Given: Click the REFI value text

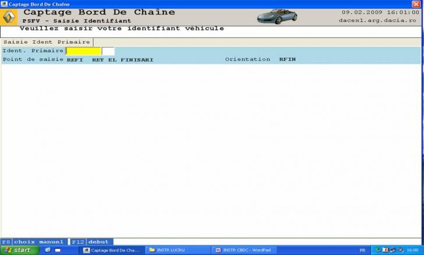Looking at the screenshot, I should point(75,60).
